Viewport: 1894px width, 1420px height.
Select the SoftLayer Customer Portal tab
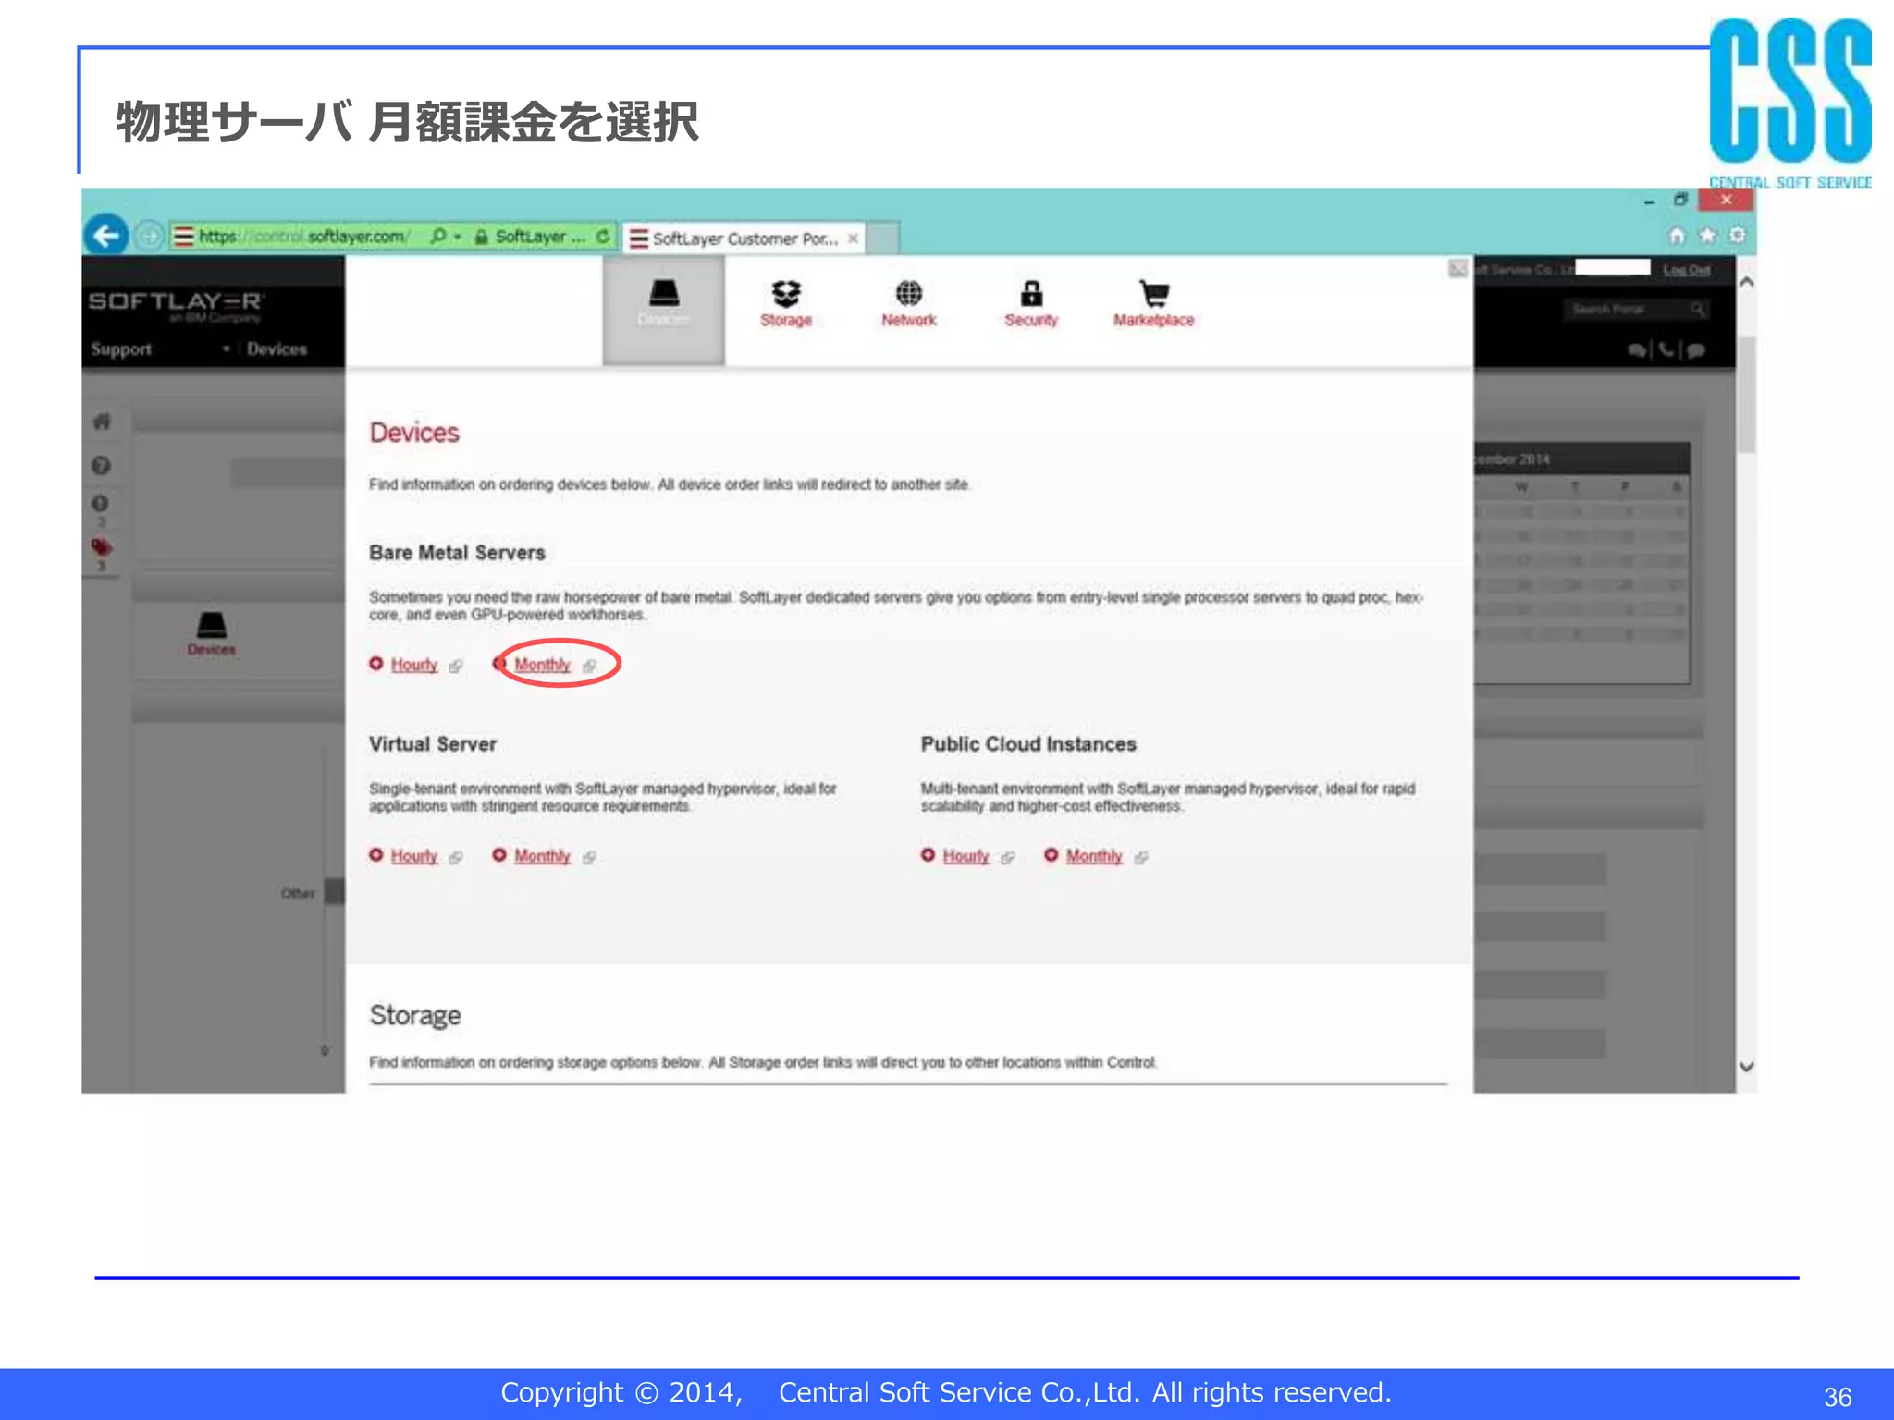744,239
